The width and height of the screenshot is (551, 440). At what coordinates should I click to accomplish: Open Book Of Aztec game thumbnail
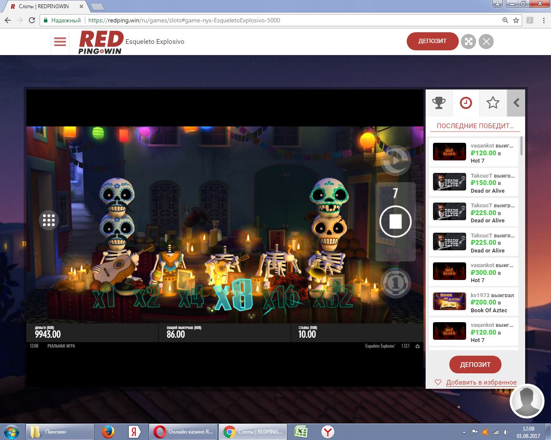coord(449,301)
